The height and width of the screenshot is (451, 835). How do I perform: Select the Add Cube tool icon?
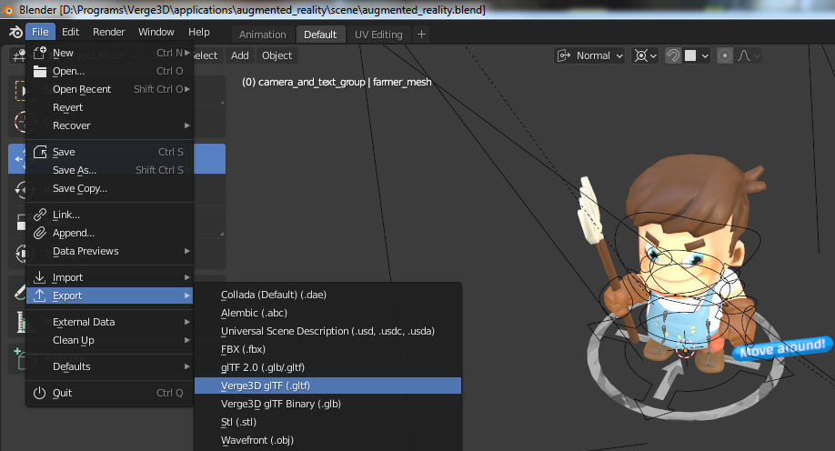coord(19,358)
